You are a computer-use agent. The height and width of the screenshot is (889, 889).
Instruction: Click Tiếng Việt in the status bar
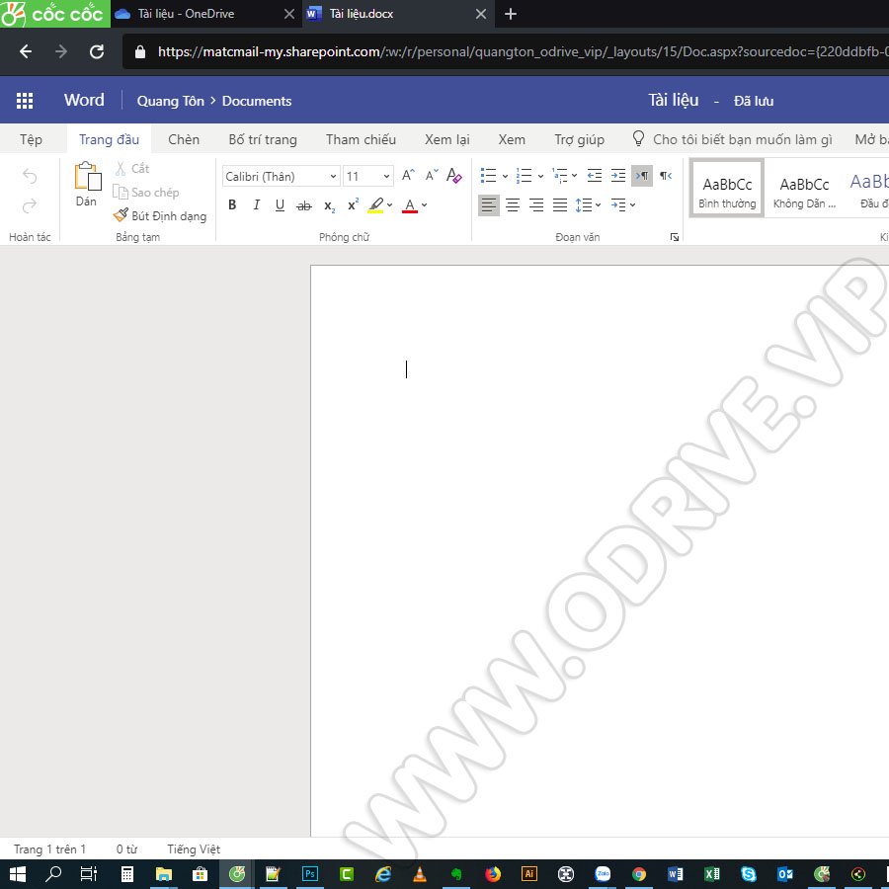(x=193, y=849)
